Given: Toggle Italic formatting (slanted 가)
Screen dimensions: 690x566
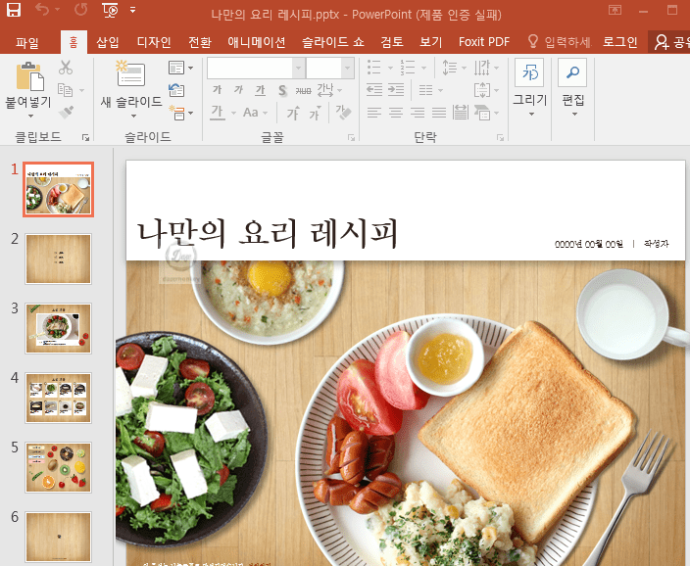Looking at the screenshot, I should click(x=238, y=90).
